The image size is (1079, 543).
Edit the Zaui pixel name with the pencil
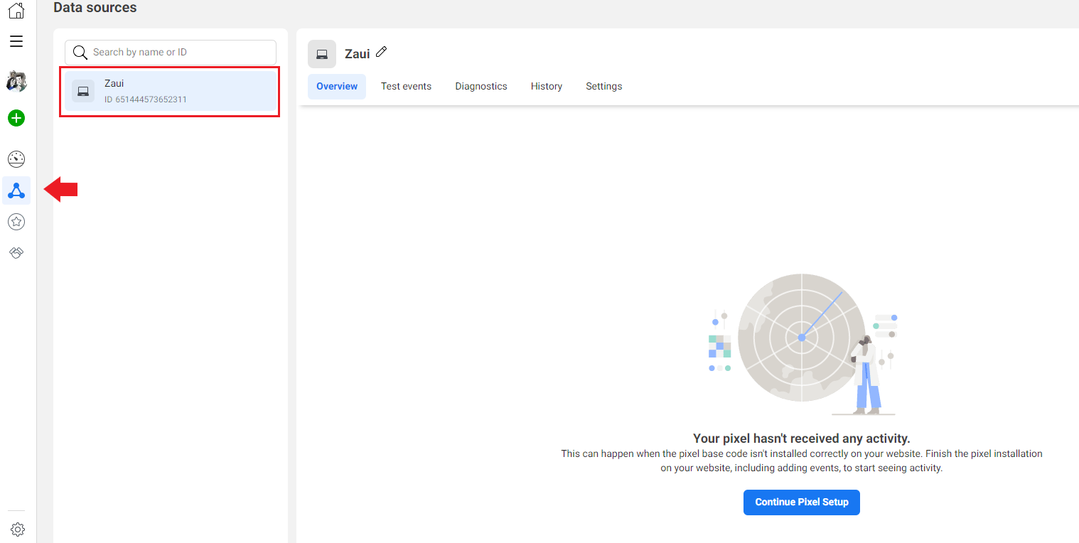[382, 52]
